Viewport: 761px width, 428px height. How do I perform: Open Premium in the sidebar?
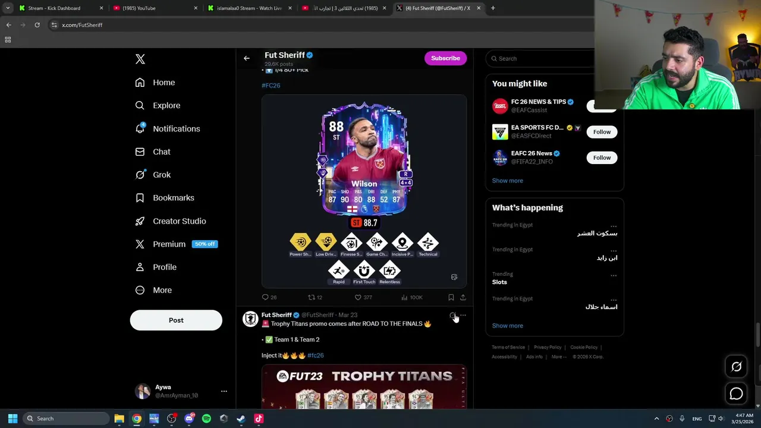(x=177, y=244)
